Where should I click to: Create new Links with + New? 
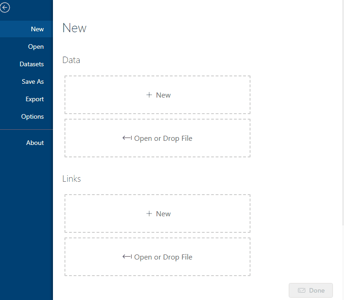tap(157, 213)
